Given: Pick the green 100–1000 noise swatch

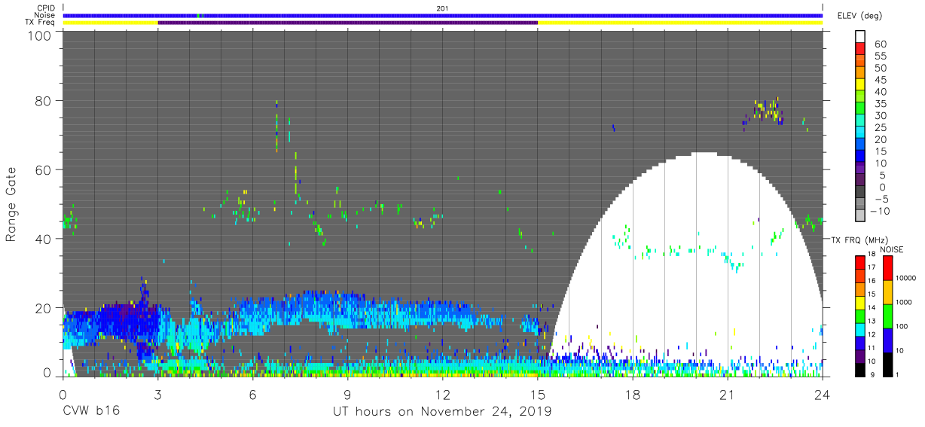Looking at the screenshot, I should (887, 316).
